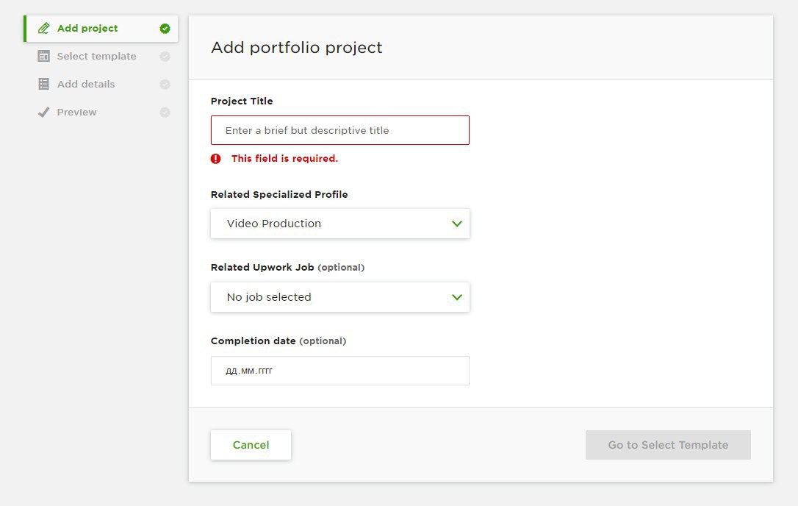Expand the Video Production chevron arrow

[457, 224]
